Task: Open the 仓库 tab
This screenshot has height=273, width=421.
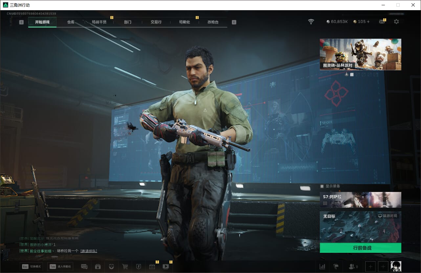Action: (71, 22)
